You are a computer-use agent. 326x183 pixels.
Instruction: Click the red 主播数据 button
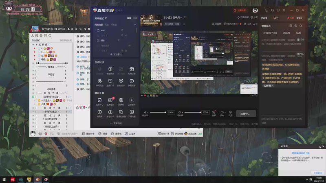240,11
